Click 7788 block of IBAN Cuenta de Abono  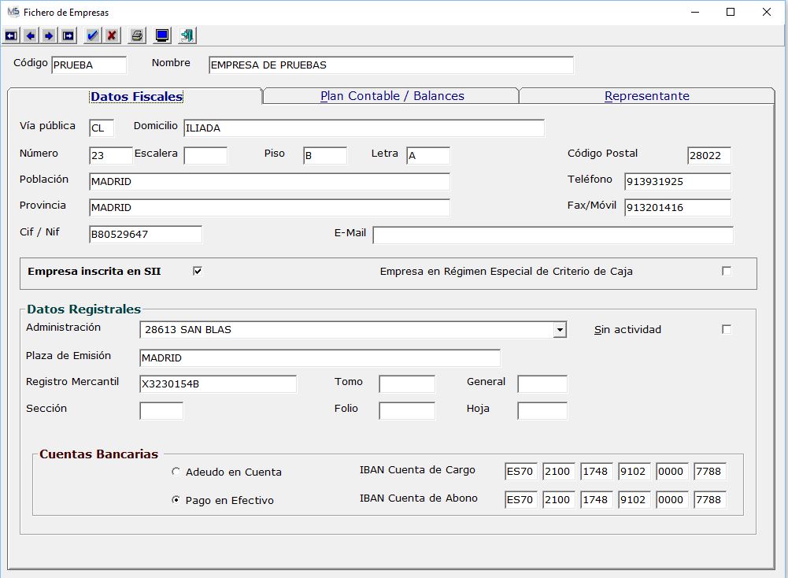tap(709, 499)
